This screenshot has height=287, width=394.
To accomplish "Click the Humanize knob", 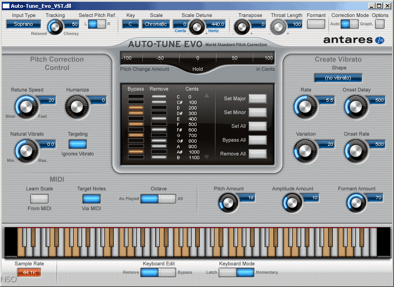I will [77, 107].
